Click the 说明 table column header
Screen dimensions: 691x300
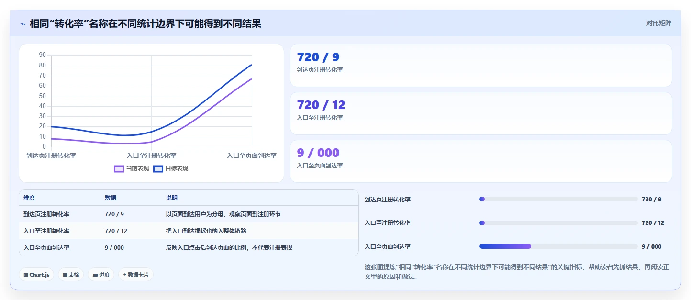coord(172,198)
